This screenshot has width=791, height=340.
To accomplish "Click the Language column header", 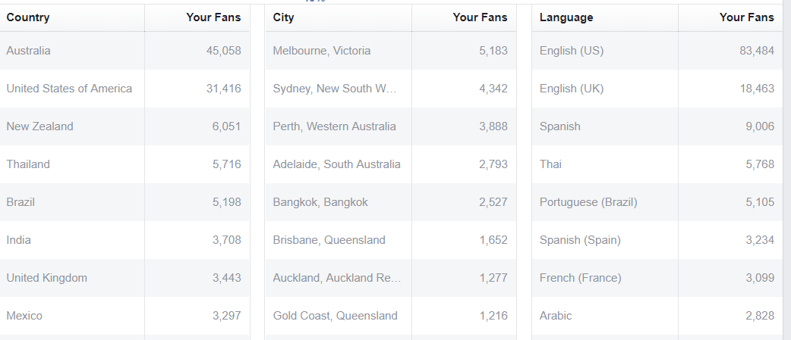I will (566, 17).
